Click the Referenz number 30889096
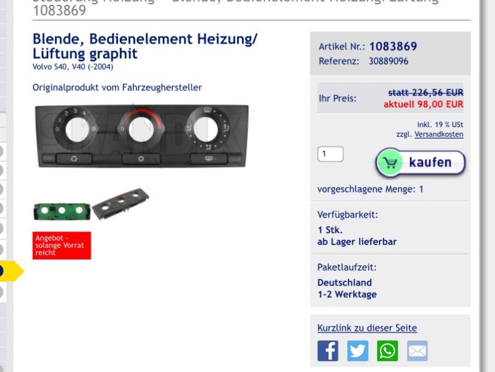The image size is (495, 372). pos(388,61)
